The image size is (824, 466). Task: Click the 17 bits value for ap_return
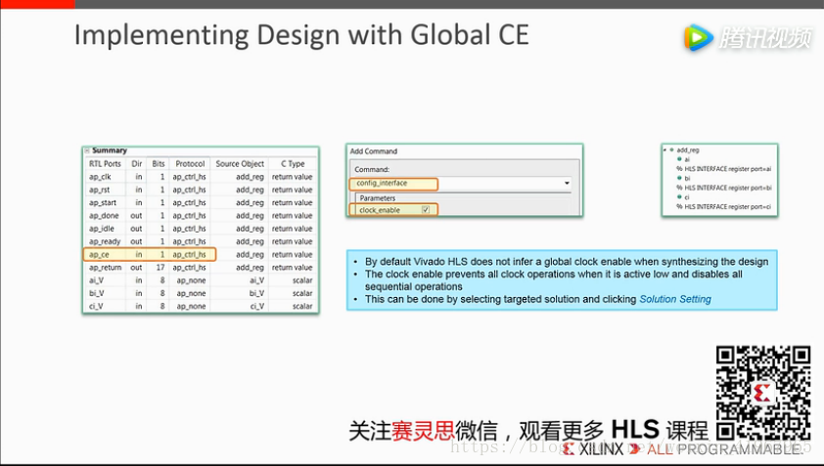click(160, 267)
